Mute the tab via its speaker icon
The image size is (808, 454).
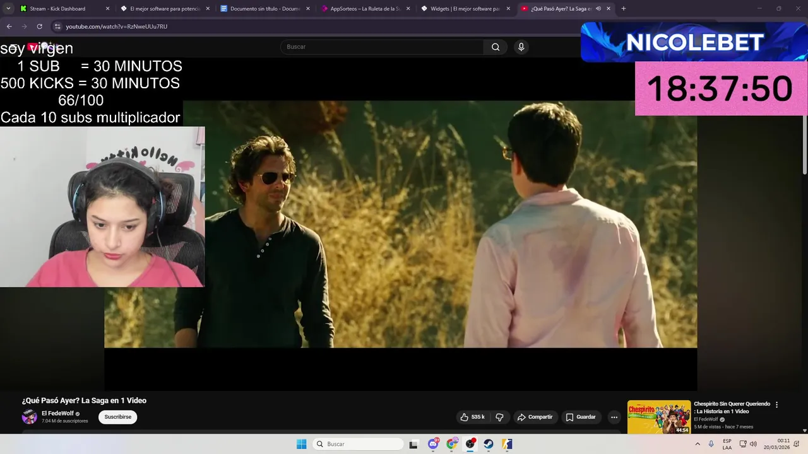pyautogui.click(x=598, y=8)
